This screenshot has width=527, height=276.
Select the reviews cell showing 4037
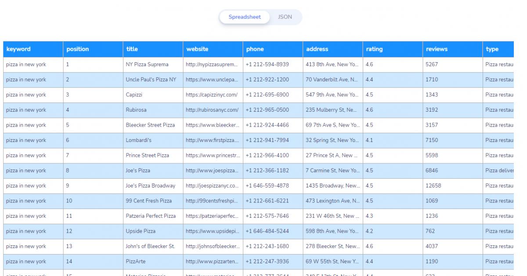tap(453, 247)
